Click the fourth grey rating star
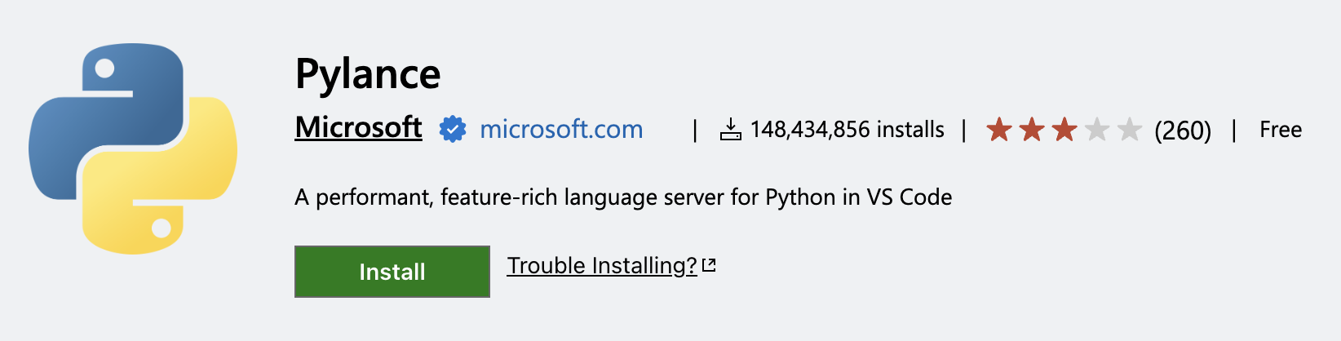Viewport: 1341px width, 341px height. pyautogui.click(x=1097, y=129)
